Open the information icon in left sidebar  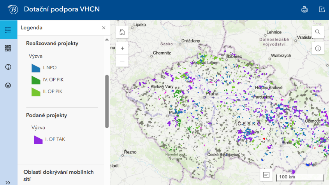click(8, 67)
